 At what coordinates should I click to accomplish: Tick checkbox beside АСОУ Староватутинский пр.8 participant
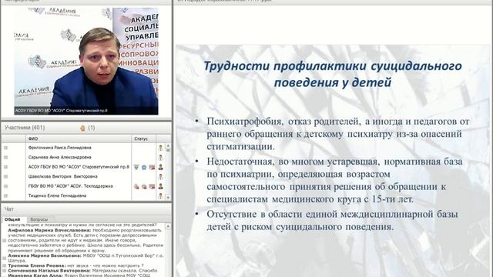[5, 167]
